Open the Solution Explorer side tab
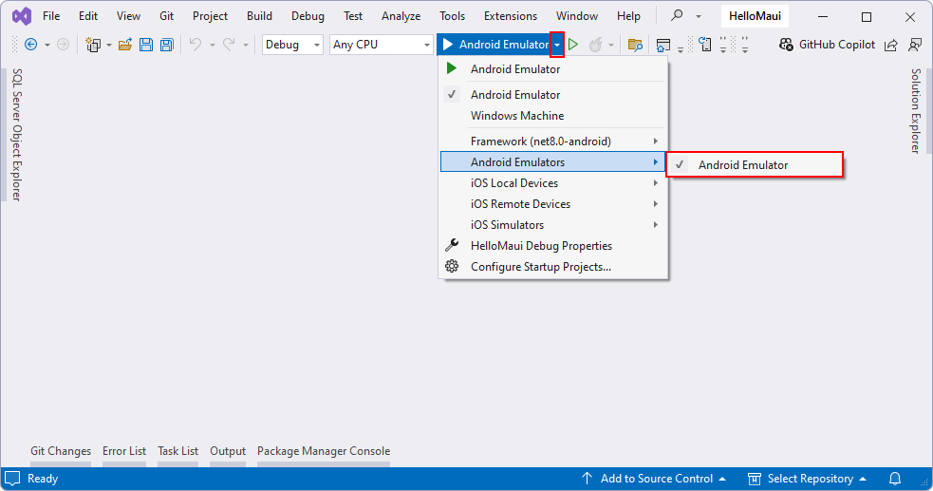This screenshot has width=933, height=491. 916,111
